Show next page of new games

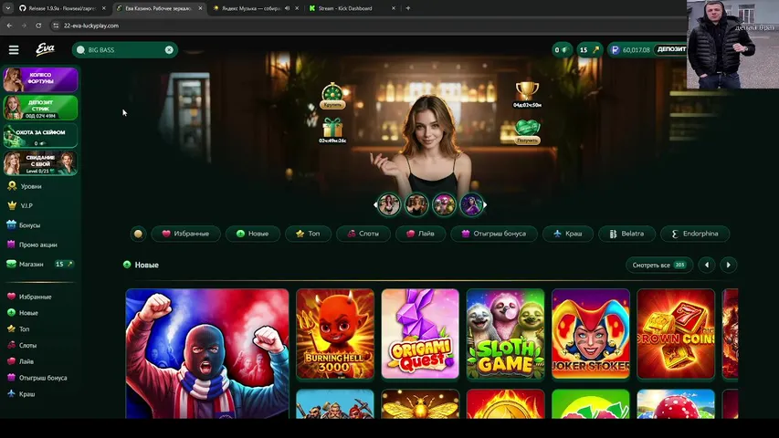tap(729, 265)
